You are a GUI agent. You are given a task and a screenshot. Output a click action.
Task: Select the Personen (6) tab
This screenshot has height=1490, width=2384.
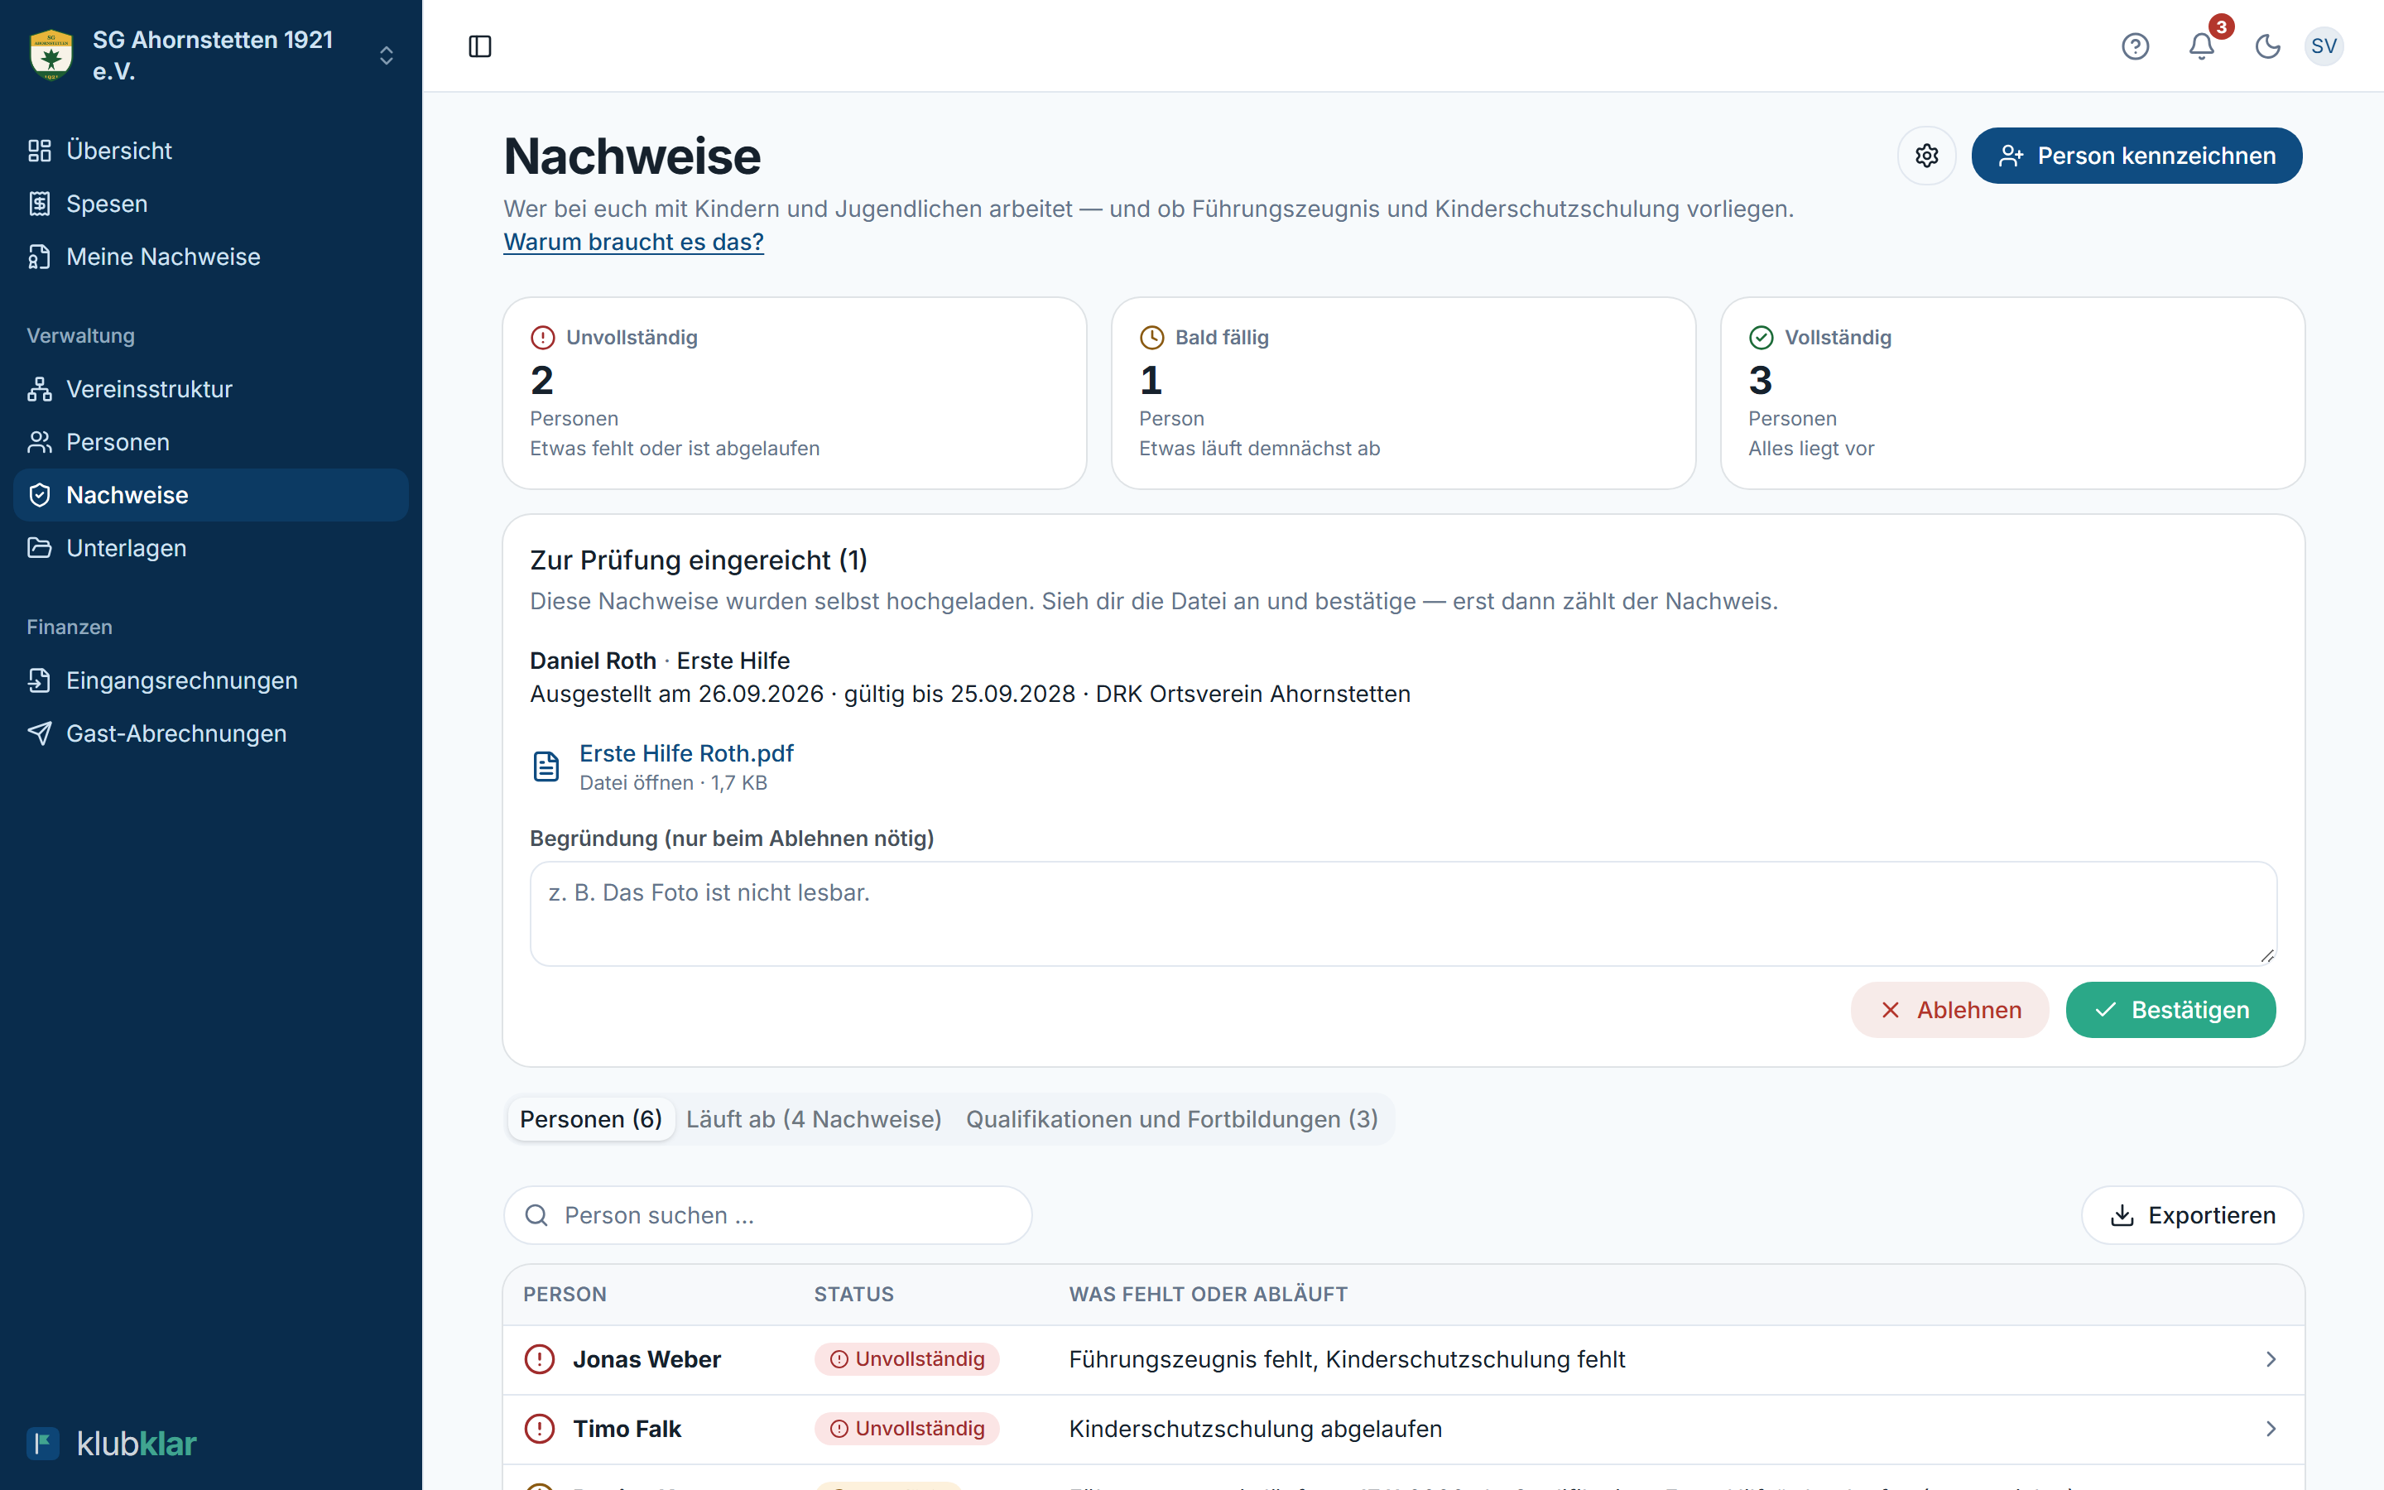click(x=591, y=1119)
